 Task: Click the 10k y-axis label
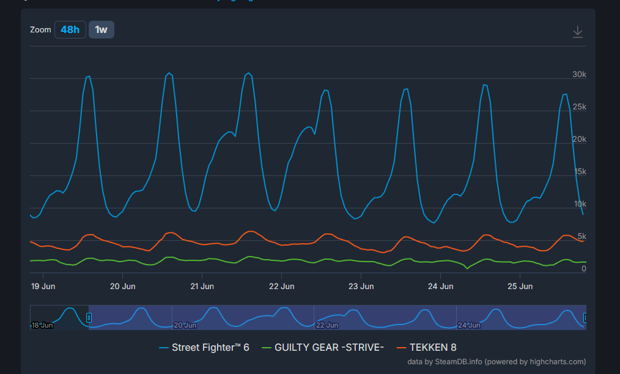[580, 204]
